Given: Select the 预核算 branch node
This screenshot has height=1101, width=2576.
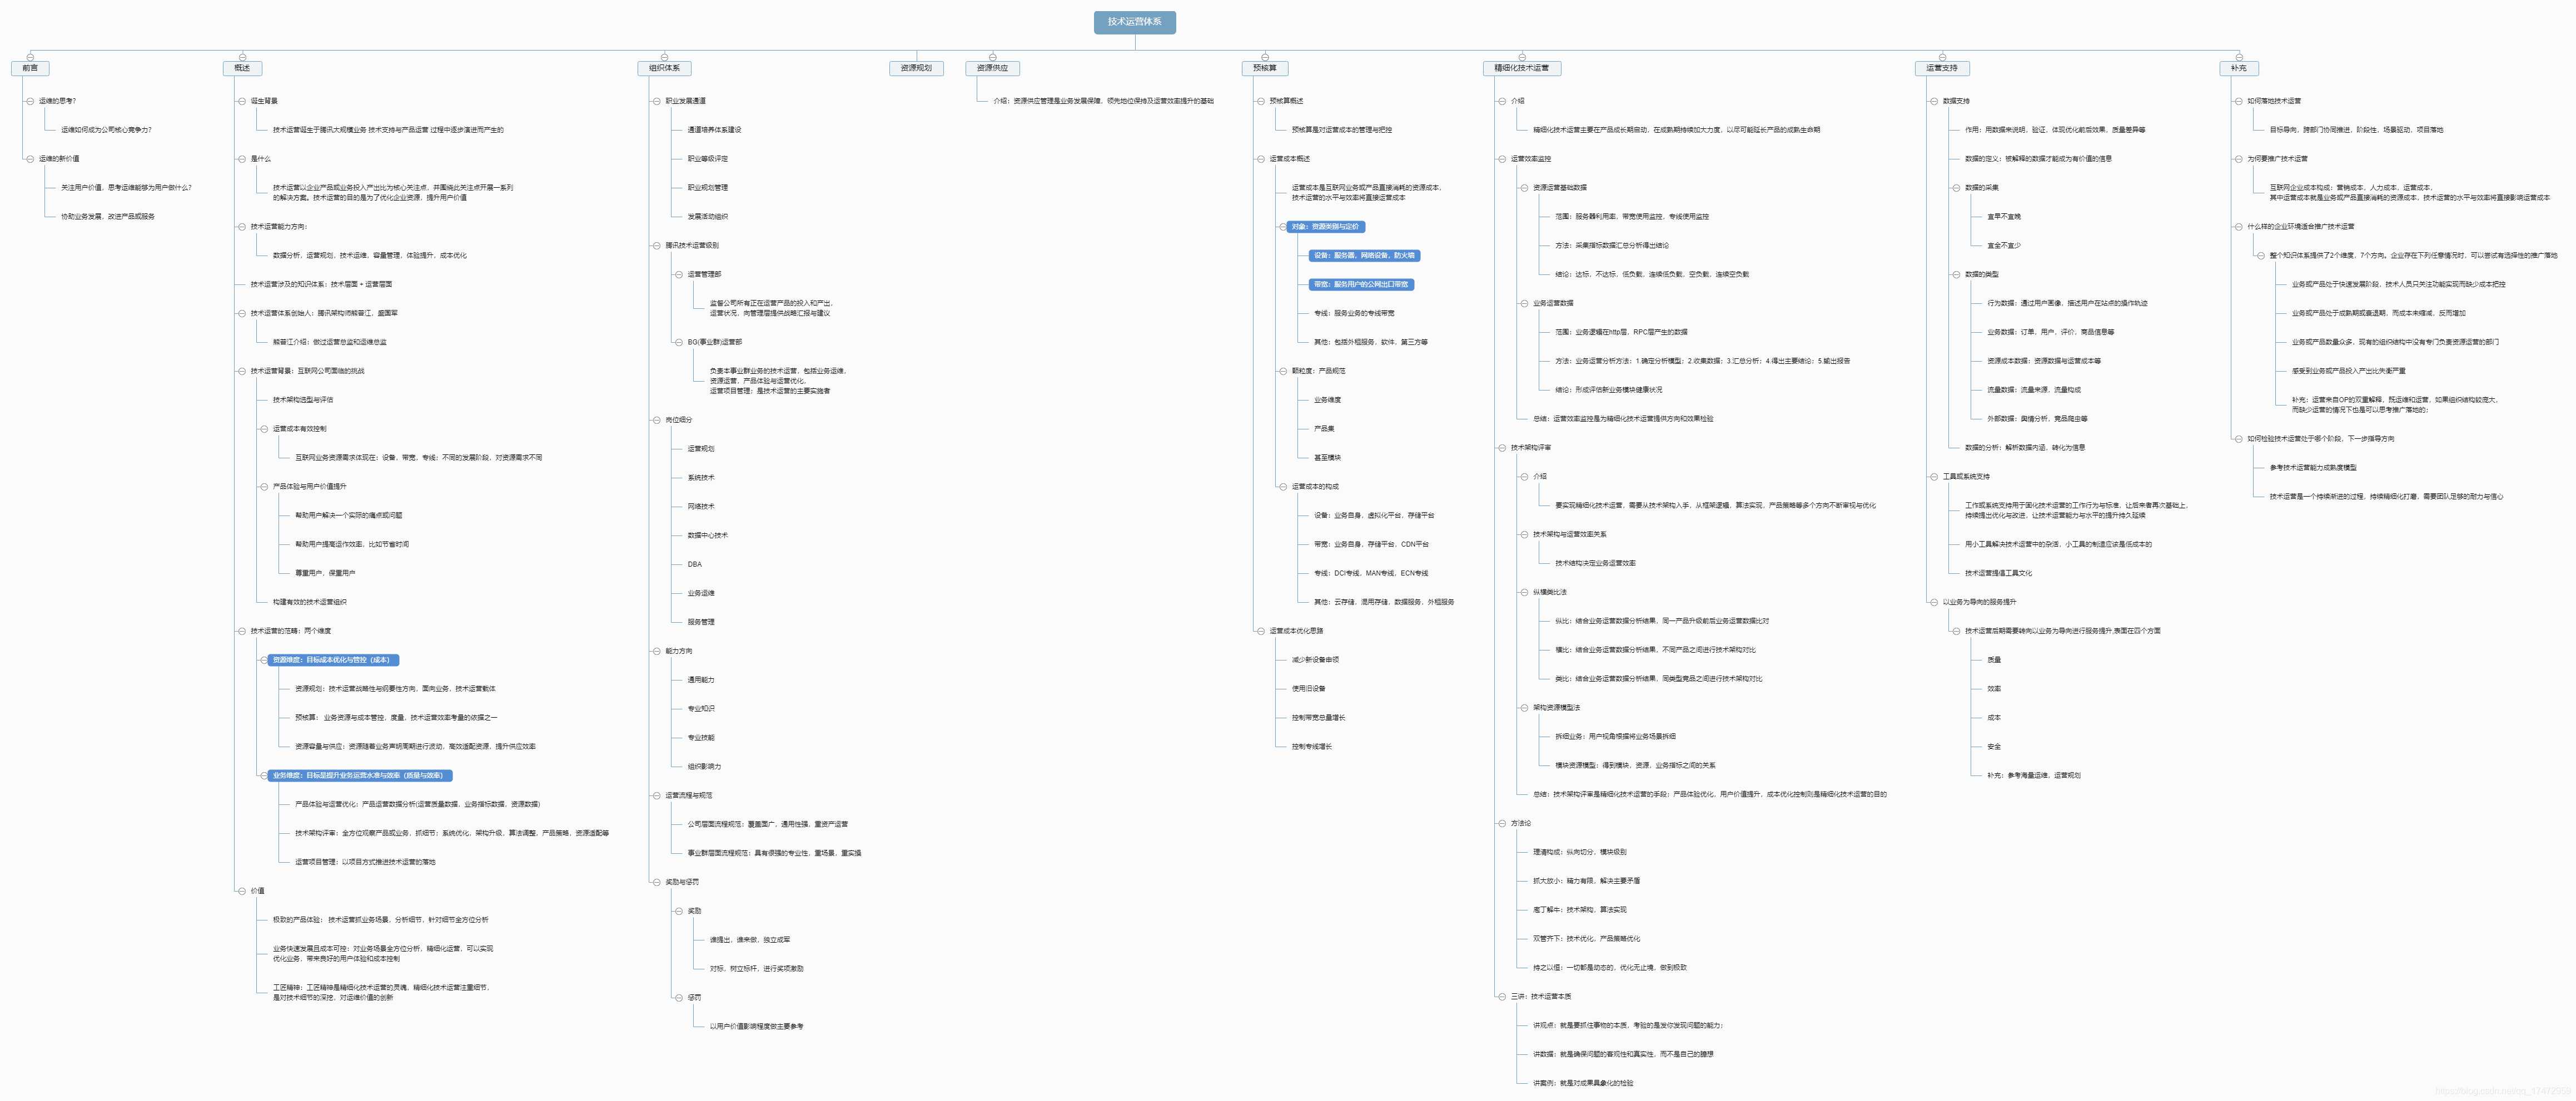Looking at the screenshot, I should (1264, 68).
